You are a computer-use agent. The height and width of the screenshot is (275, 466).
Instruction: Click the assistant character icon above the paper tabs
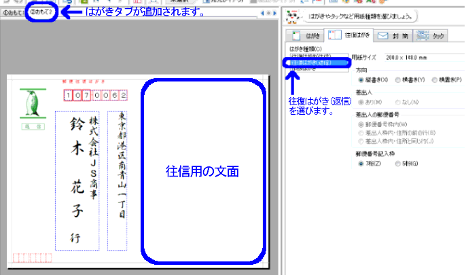coord(292,15)
